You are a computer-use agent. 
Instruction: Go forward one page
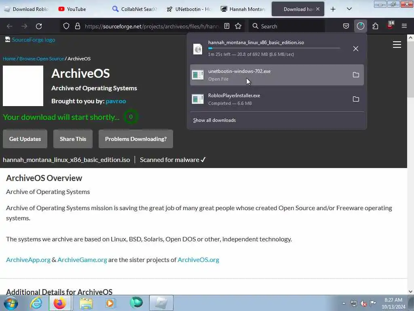[x=24, y=26]
